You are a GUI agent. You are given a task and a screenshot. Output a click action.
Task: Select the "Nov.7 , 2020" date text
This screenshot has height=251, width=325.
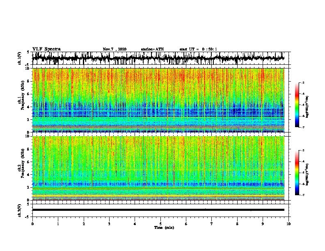click(114, 49)
